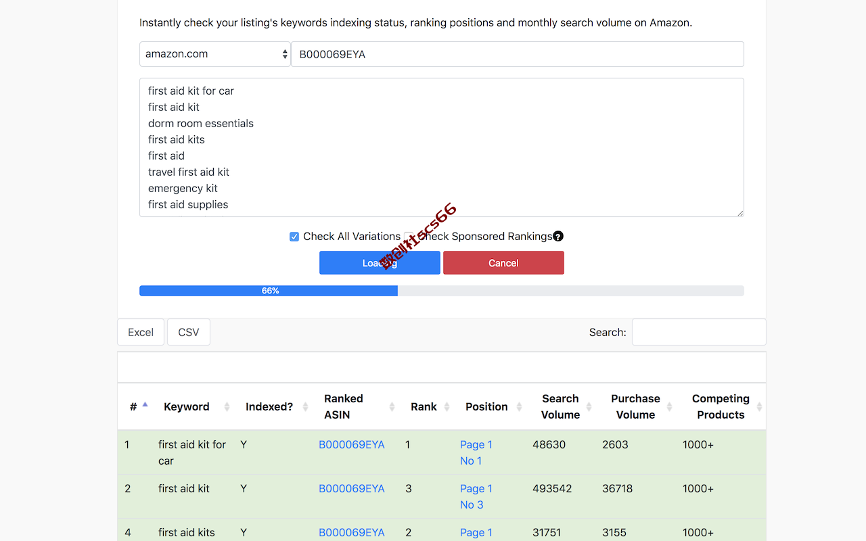This screenshot has width=866, height=541.
Task: Click 'travel first aid kit' keyword line
Action: 189,172
